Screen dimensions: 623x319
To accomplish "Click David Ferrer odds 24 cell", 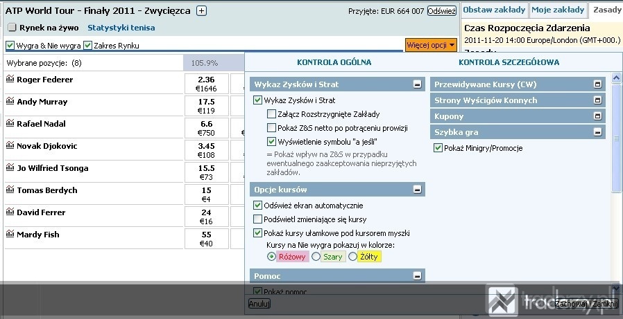I will pyautogui.click(x=207, y=217).
